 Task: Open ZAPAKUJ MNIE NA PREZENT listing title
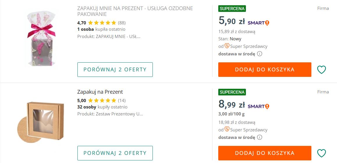[135, 11]
